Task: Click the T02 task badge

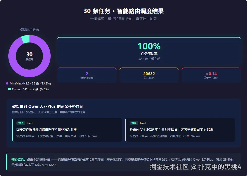Action: coord(21,123)
